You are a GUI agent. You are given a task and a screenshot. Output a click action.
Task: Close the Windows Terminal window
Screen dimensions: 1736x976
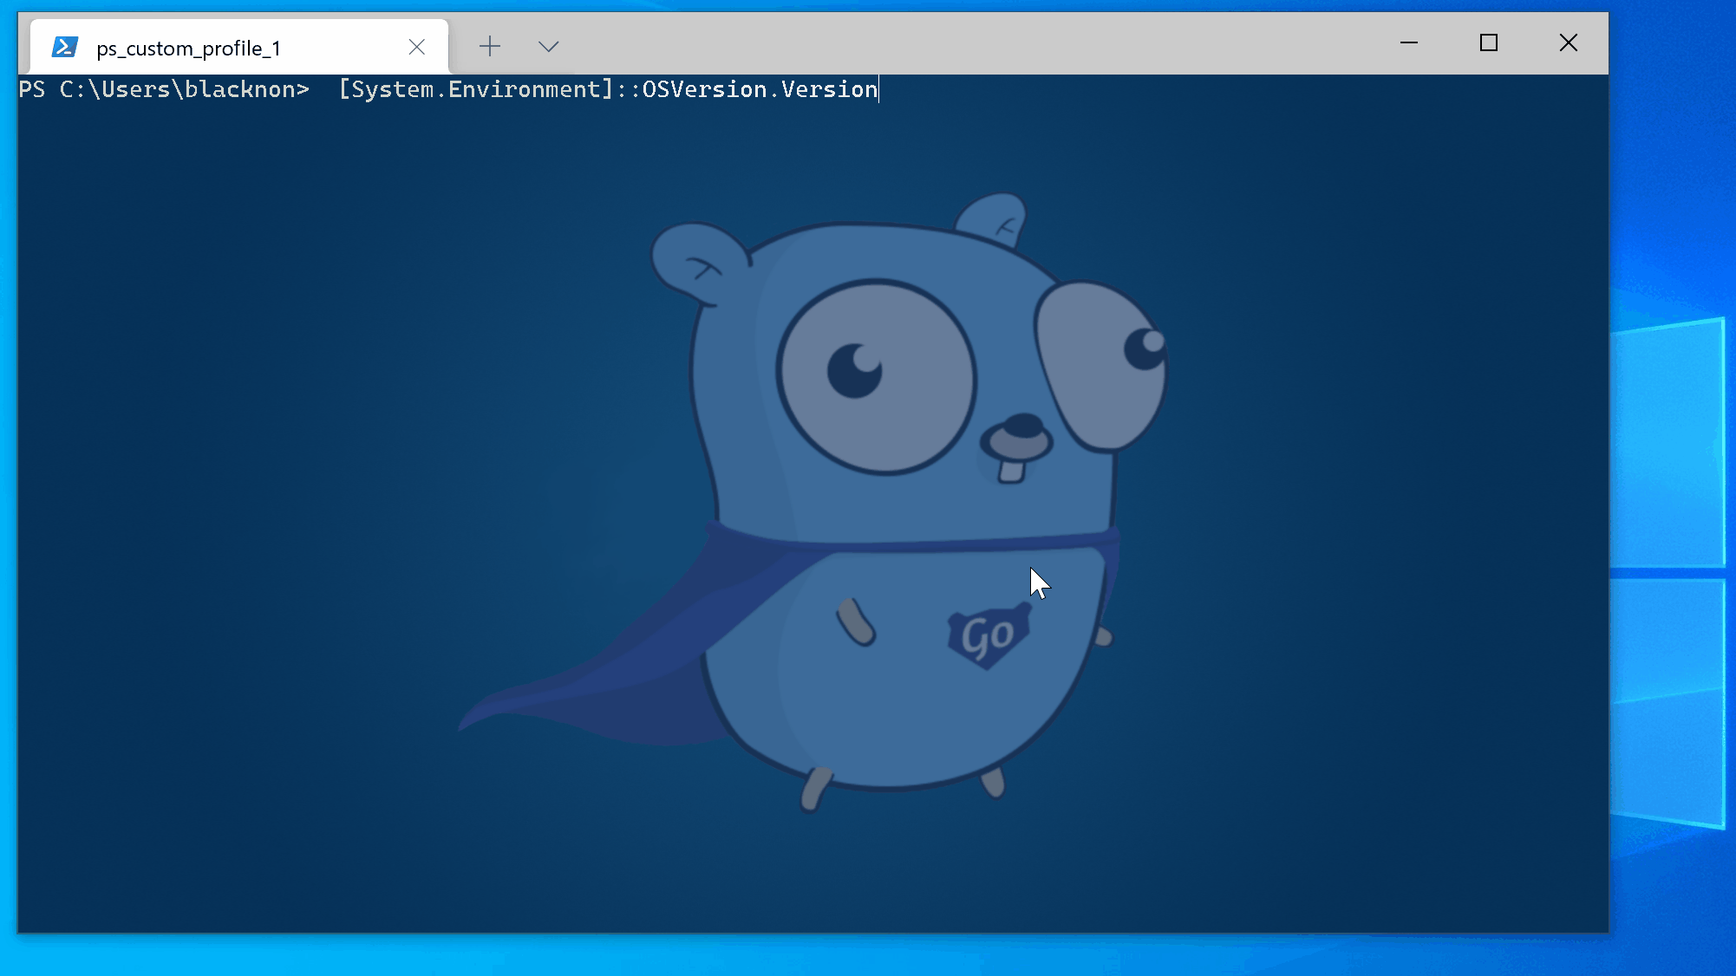pos(1568,42)
